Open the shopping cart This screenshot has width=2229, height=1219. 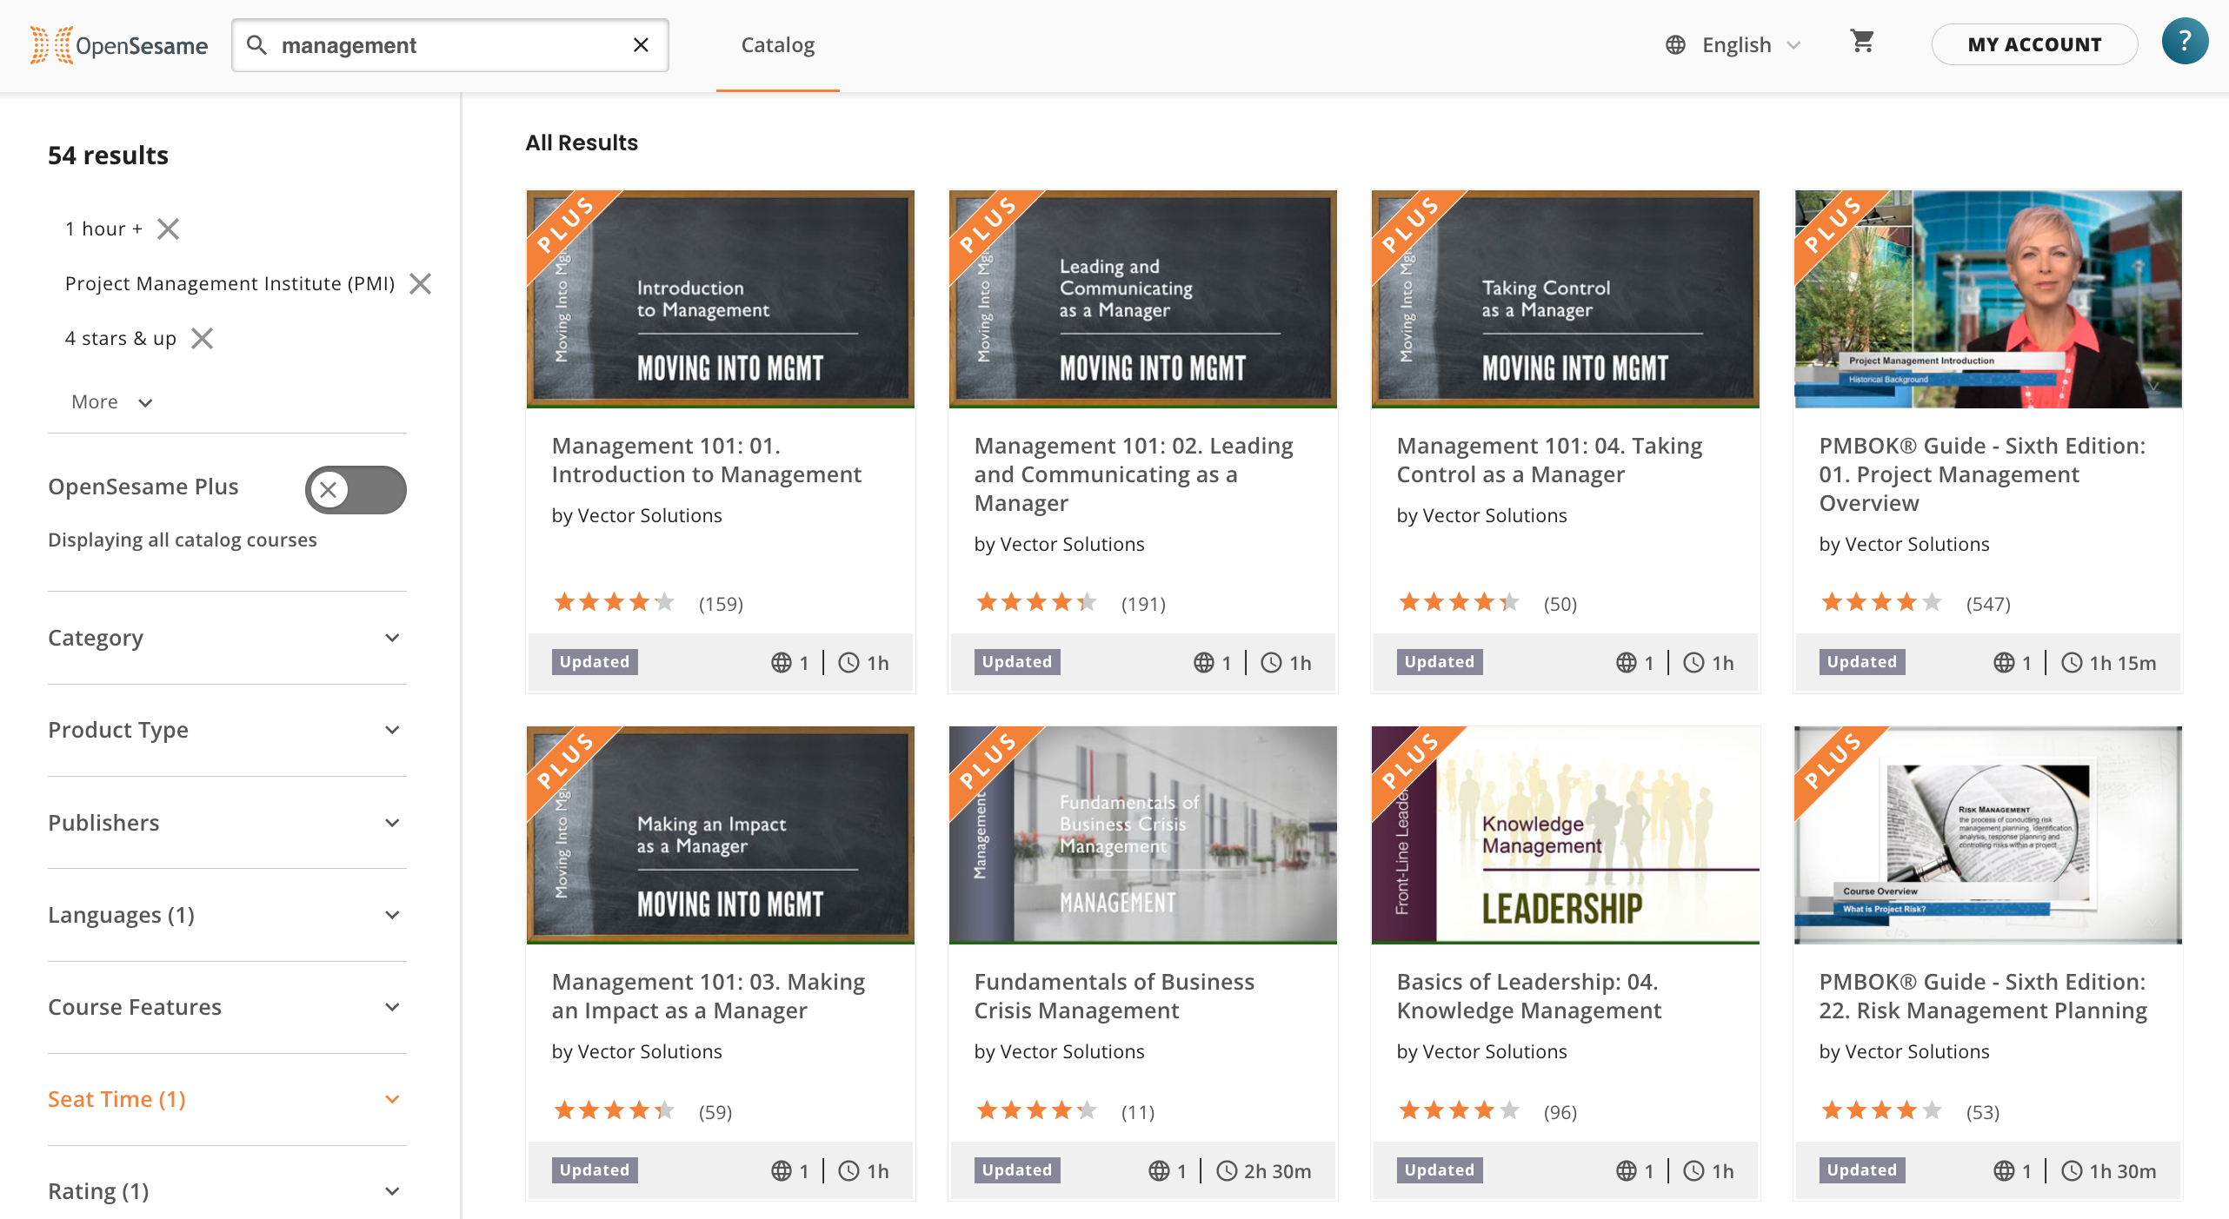point(1861,41)
